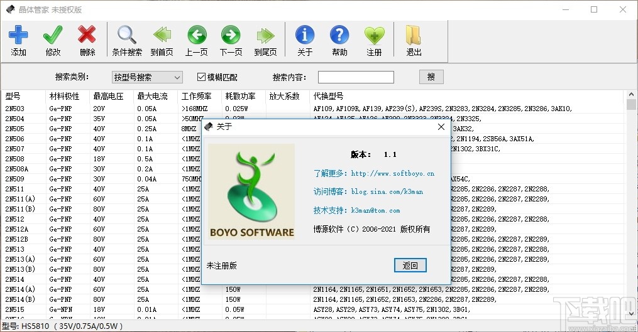Click the 0.04A current cell
The width and height of the screenshot is (638, 332).
(x=146, y=179)
